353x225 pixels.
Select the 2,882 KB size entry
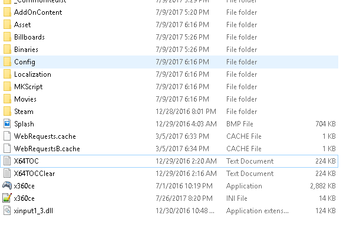click(x=323, y=186)
